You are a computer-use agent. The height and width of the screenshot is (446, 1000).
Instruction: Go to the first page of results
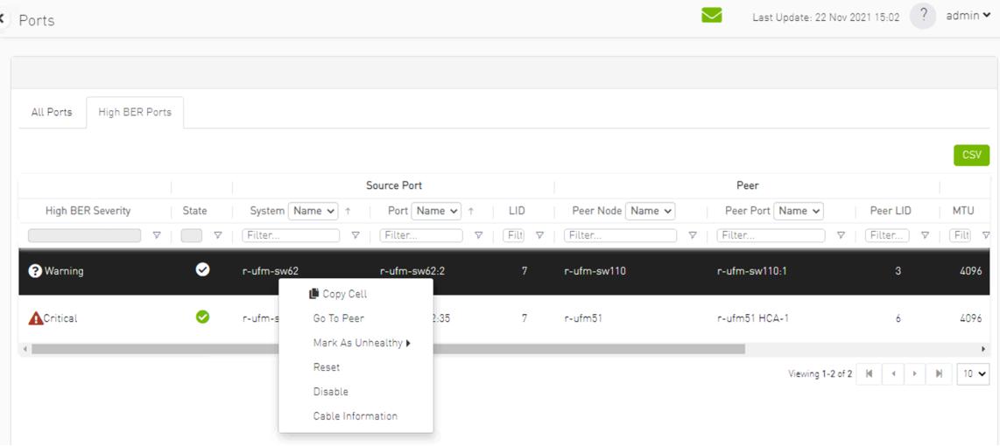(869, 373)
